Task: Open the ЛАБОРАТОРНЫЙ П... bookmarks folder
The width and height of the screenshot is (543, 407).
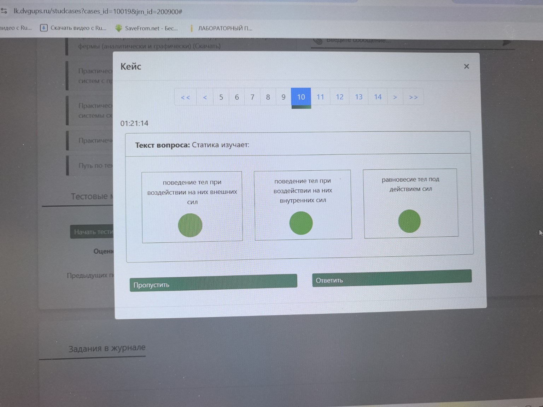Action: click(x=222, y=28)
